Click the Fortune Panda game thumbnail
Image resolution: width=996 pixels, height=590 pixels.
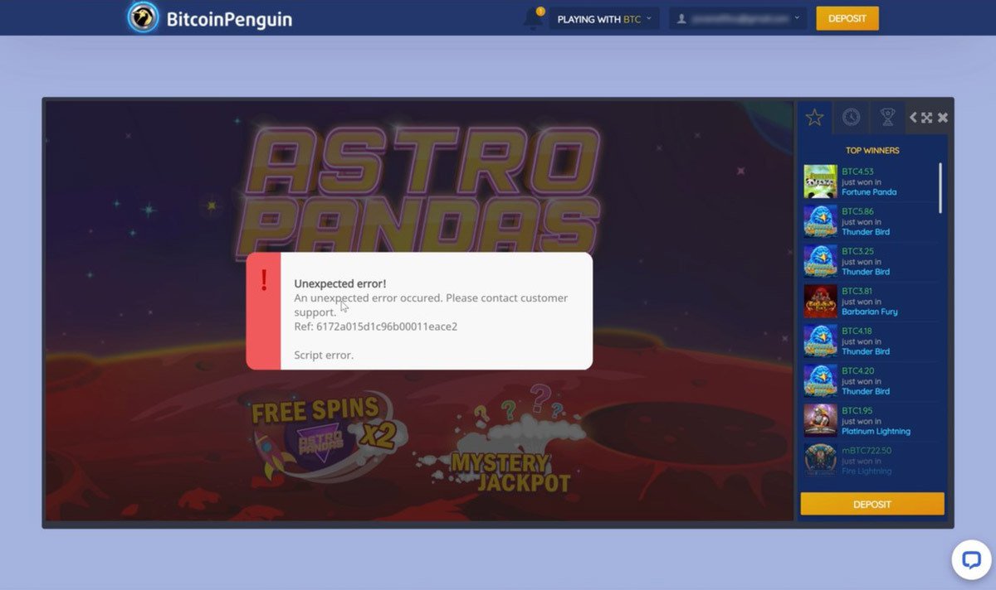820,181
